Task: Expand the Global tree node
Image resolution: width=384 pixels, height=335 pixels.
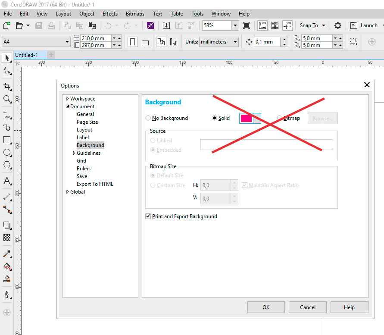Action: coord(67,191)
